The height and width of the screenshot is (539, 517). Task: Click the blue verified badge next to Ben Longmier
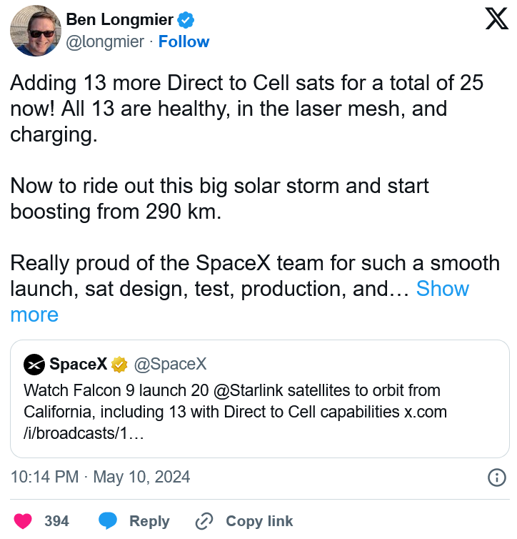tap(186, 20)
